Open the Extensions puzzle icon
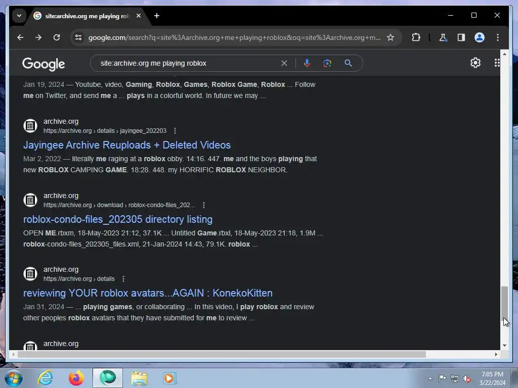Image resolution: width=518 pixels, height=388 pixels. click(416, 37)
